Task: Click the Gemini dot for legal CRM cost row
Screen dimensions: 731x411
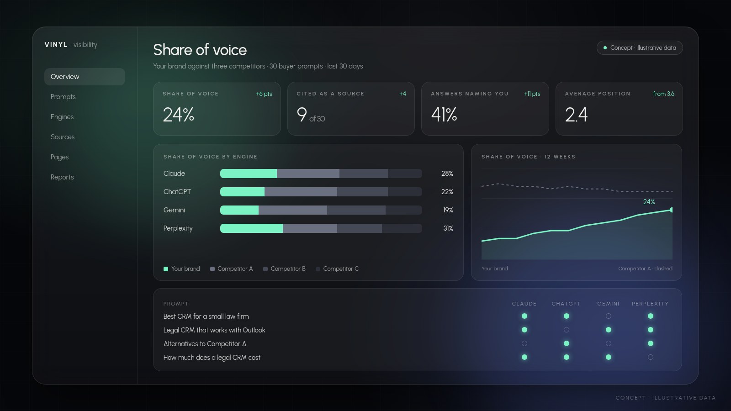Action: pyautogui.click(x=609, y=357)
